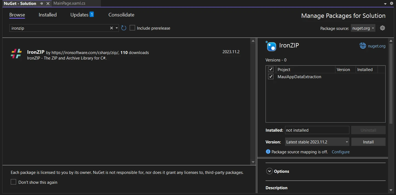This screenshot has width=396, height=195.
Task: Uncheck the MauiAppDataExtraction project checkbox
Action: point(271,77)
